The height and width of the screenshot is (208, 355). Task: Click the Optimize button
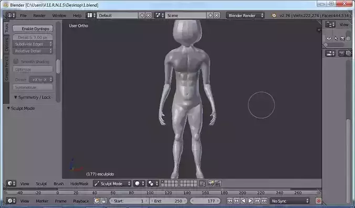click(x=33, y=69)
